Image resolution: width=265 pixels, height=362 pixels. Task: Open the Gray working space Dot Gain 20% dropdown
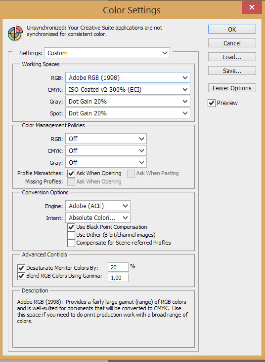pos(128,102)
